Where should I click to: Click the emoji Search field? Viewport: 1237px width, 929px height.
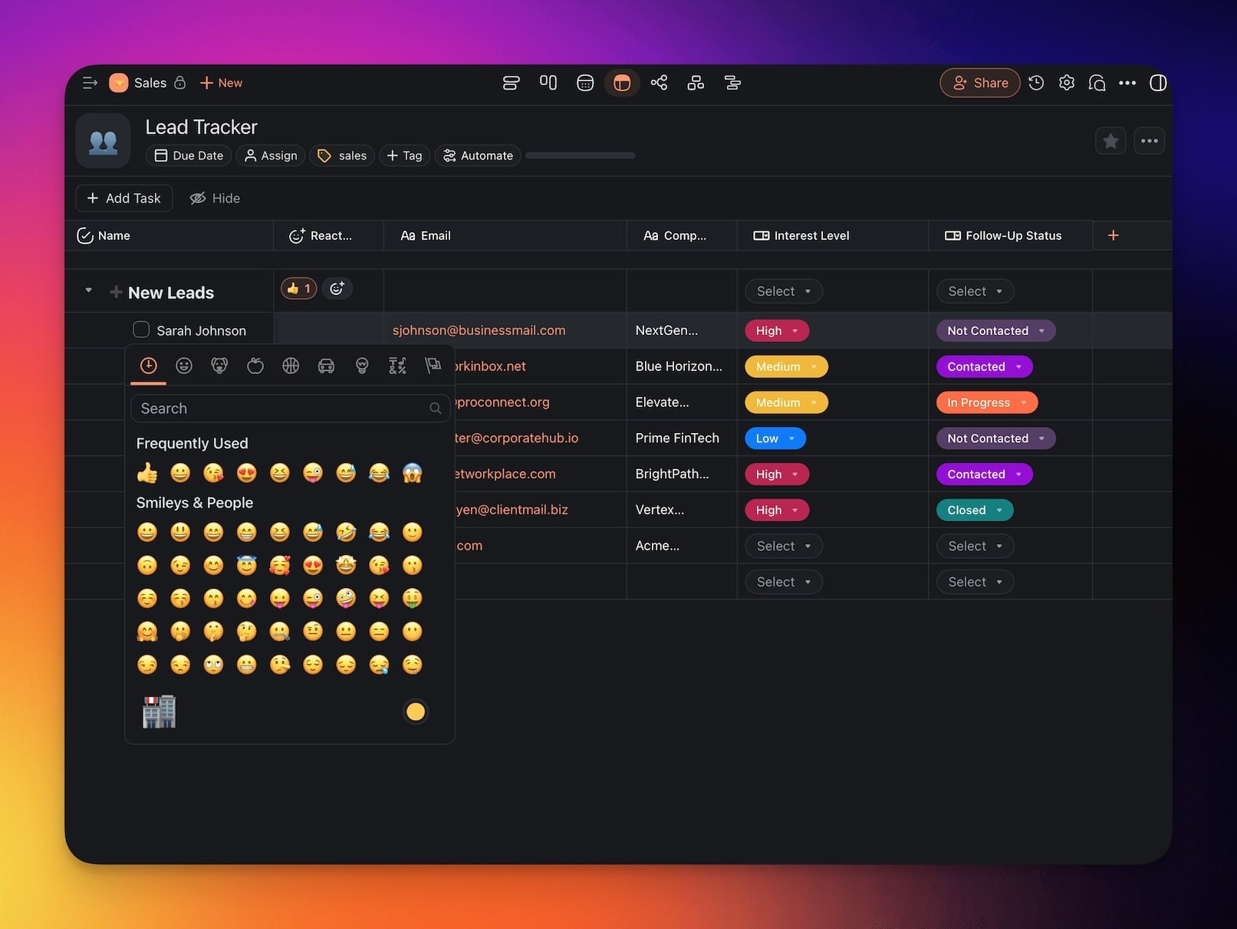282,409
